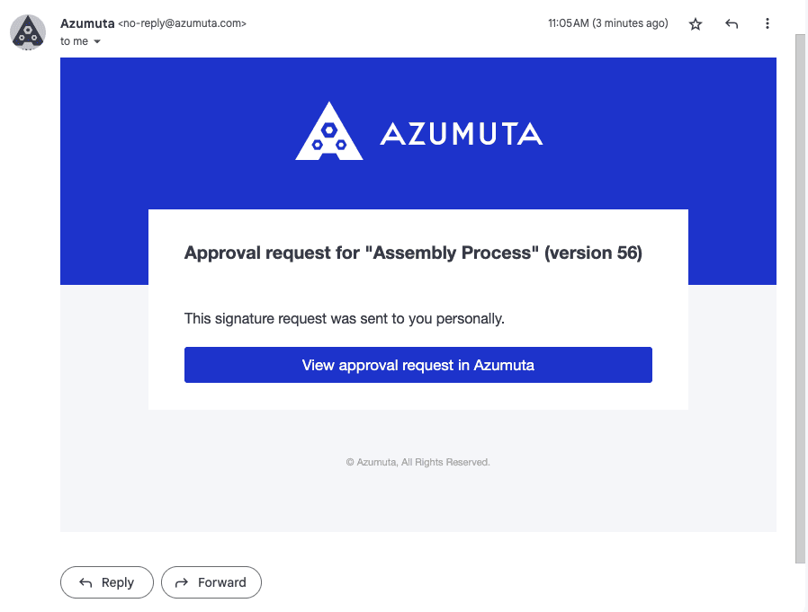
Task: Click the arrow icon inside the Forward button
Action: [182, 582]
